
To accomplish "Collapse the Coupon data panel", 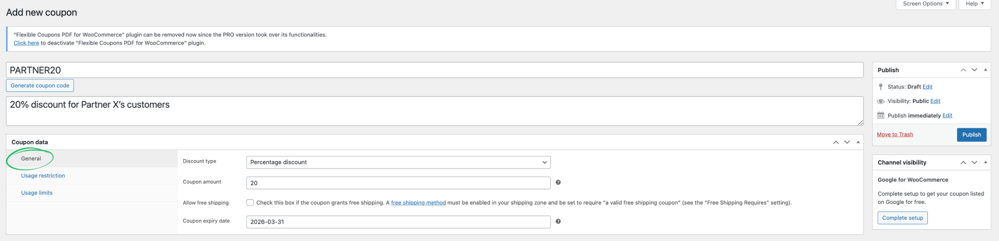I will 858,142.
